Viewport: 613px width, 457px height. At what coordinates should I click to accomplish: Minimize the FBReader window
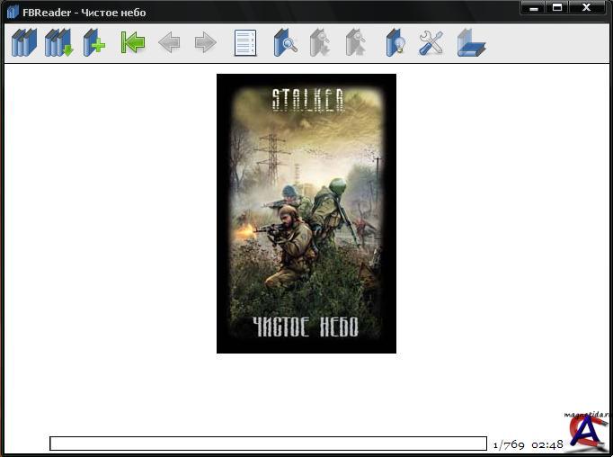click(533, 8)
